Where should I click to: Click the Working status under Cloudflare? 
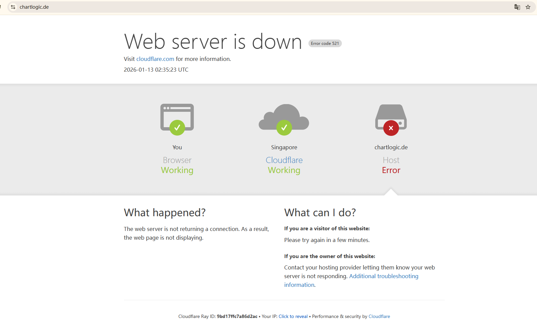(x=284, y=170)
